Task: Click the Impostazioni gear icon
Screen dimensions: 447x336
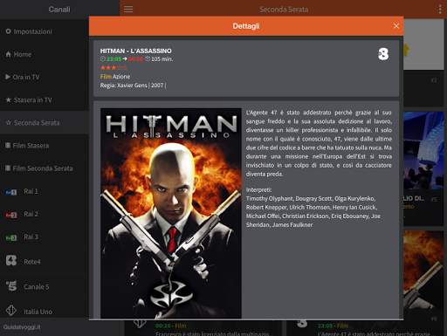Action: pos(8,31)
